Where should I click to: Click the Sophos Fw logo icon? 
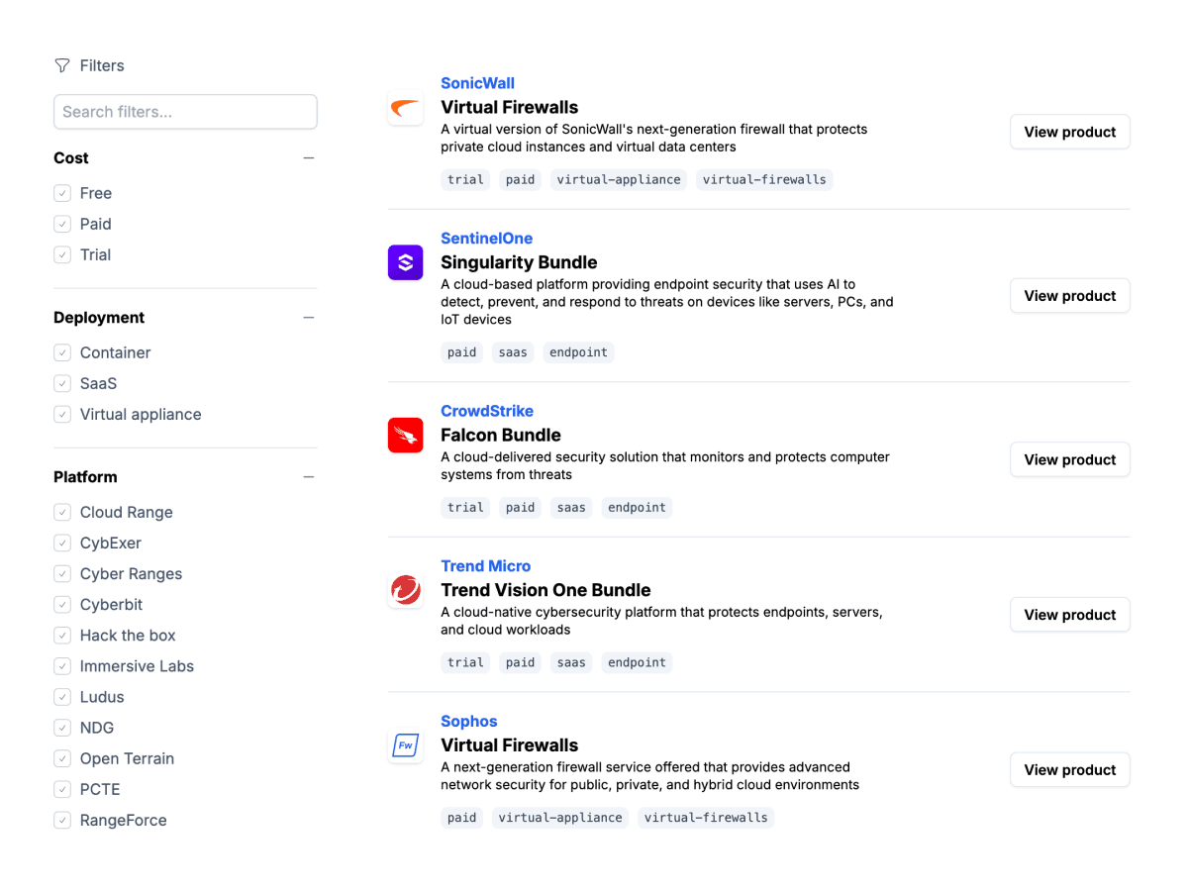pos(405,745)
